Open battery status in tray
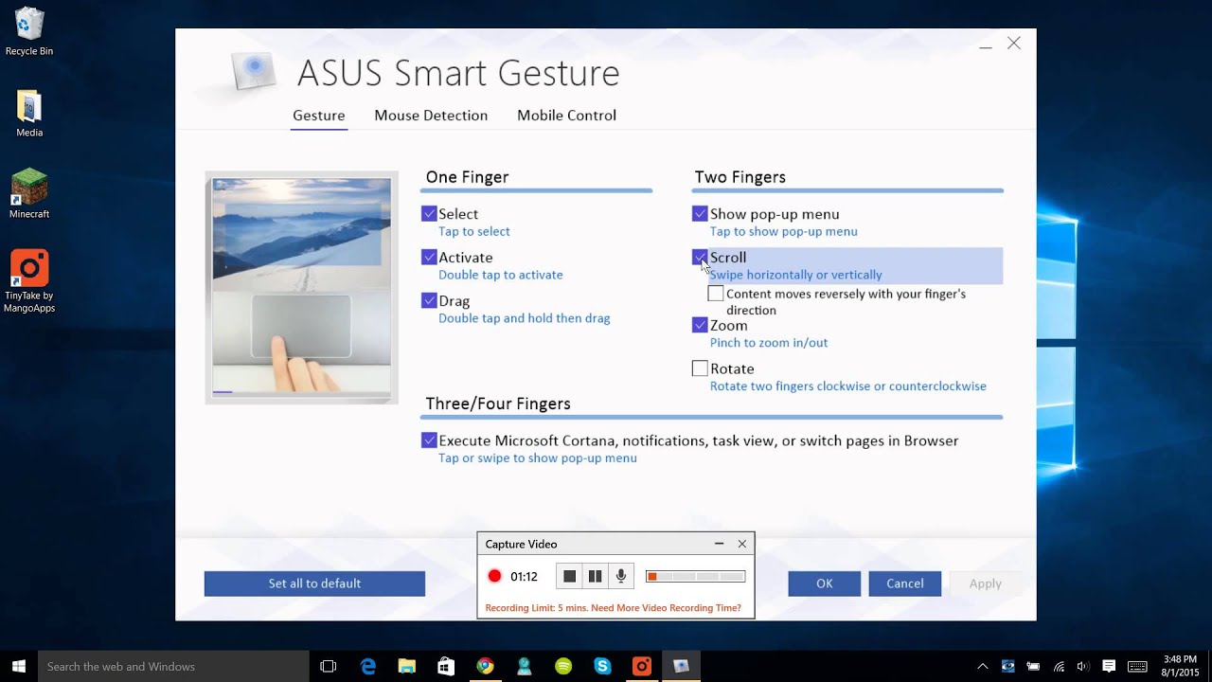 [x=1033, y=666]
